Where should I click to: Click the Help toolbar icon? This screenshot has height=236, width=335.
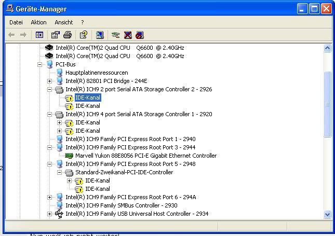pos(84,35)
